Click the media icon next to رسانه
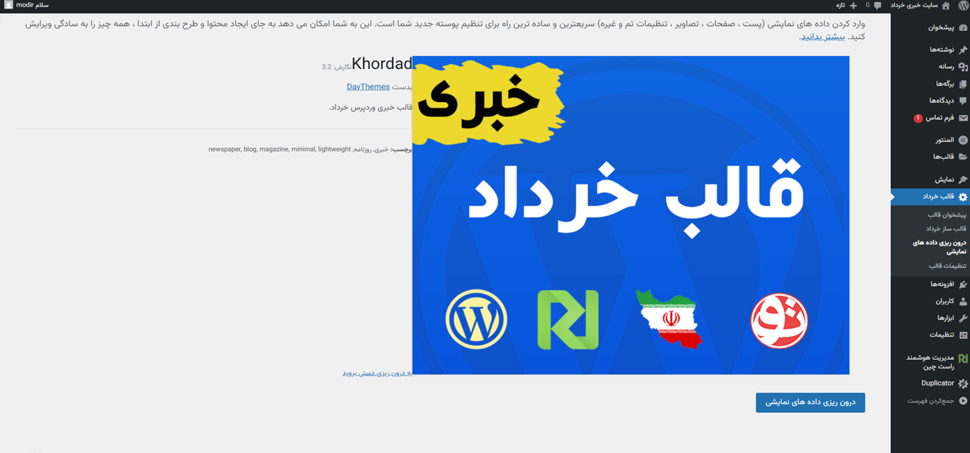This screenshot has height=453, width=970. click(963, 67)
